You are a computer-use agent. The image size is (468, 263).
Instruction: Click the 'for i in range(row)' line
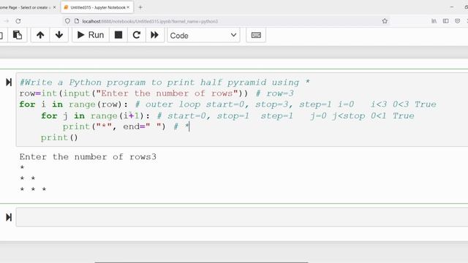(227, 104)
